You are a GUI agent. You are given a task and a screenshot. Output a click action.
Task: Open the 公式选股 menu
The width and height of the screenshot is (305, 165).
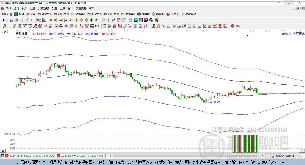(43, 8)
